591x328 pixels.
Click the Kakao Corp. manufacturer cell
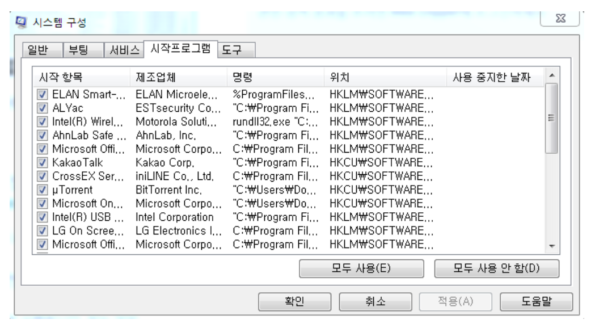click(165, 162)
